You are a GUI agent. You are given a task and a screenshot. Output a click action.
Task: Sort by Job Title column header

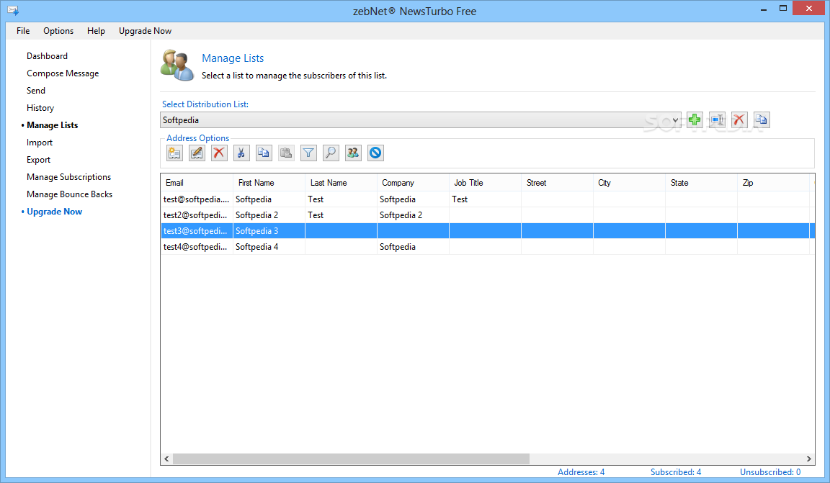point(485,183)
